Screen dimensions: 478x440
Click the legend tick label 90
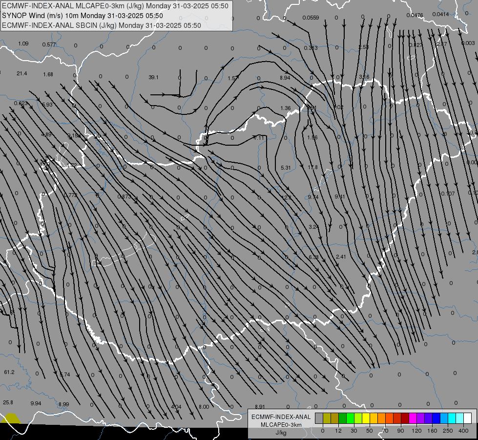tap(400, 431)
